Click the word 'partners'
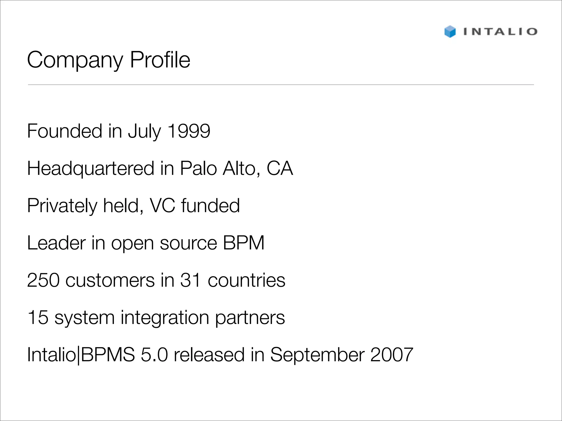 (x=250, y=317)
